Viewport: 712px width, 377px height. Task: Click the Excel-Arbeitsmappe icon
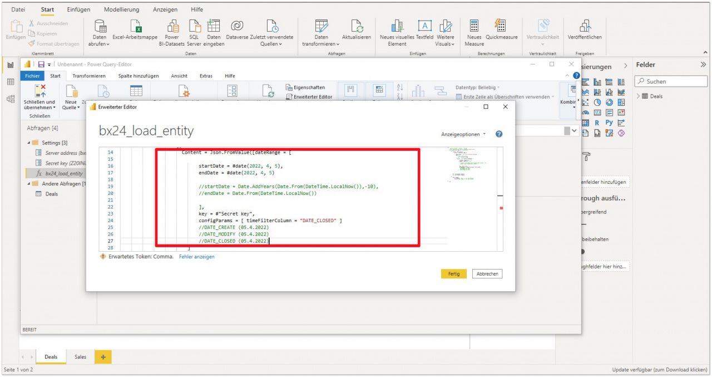point(135,27)
